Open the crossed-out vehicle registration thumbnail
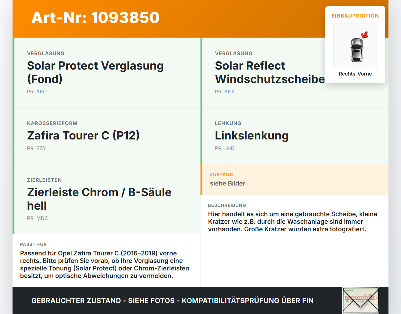401x314 pixels. tap(361, 301)
